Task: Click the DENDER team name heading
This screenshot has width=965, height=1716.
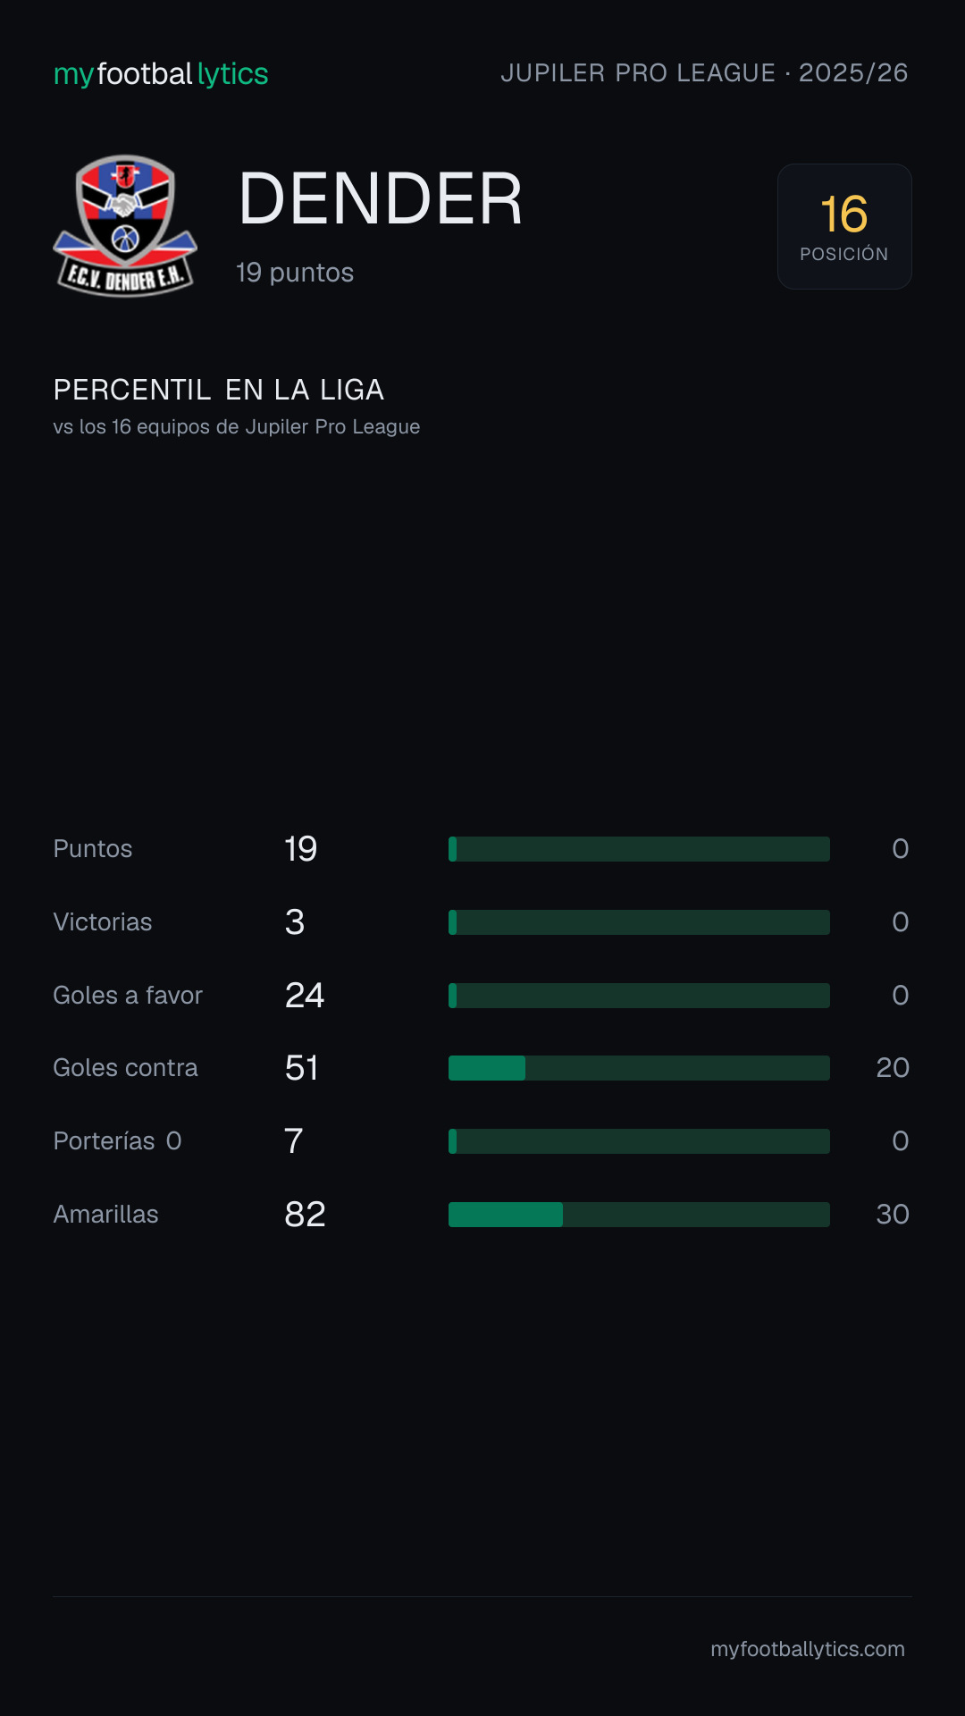Action: tap(381, 198)
